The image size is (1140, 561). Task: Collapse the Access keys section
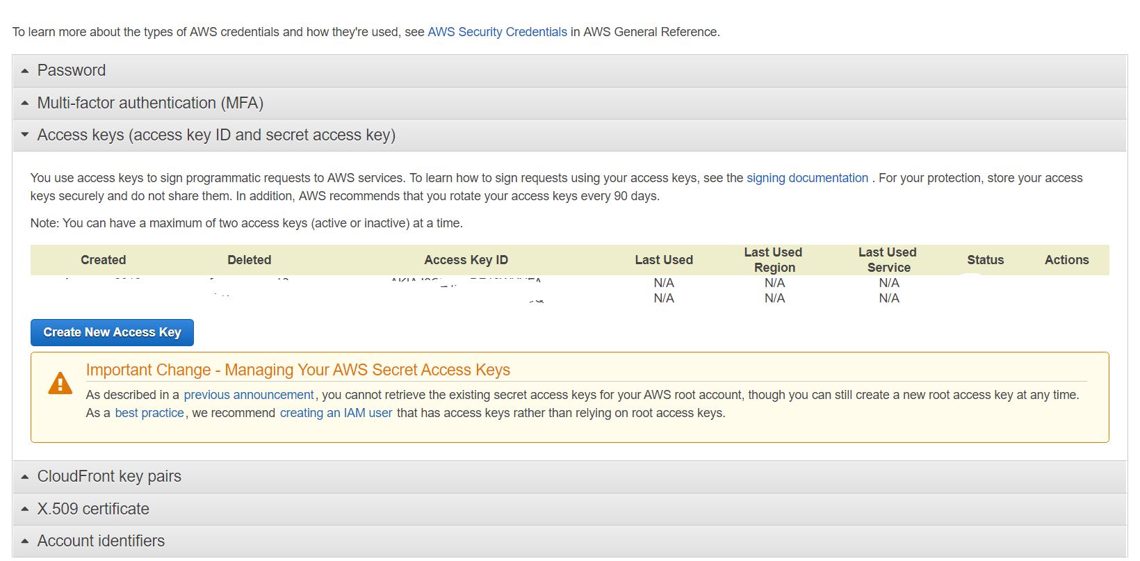tap(215, 136)
